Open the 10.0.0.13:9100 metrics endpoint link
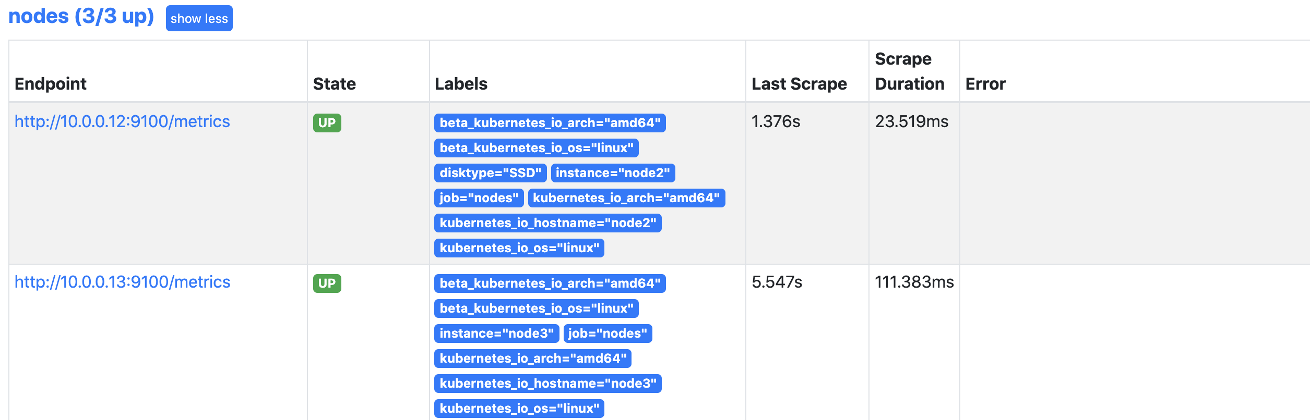Screen dimensions: 1310x420 point(122,282)
